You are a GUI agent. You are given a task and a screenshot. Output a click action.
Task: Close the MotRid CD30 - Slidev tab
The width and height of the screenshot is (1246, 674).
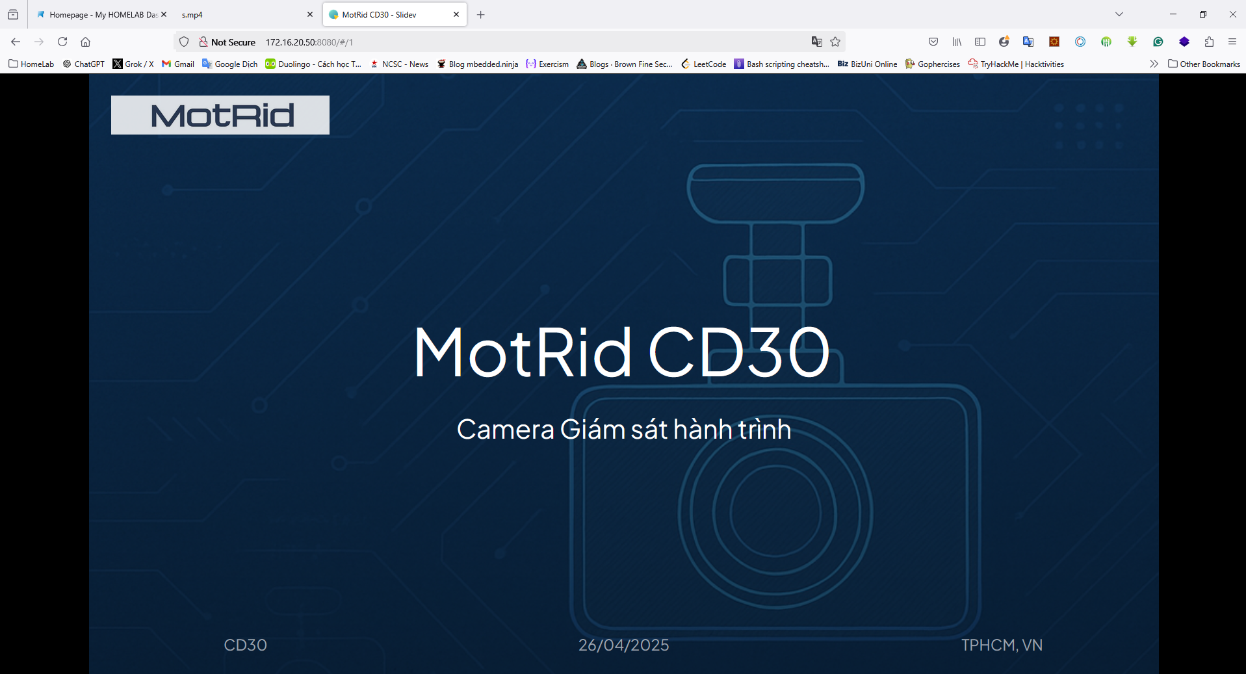[456, 14]
